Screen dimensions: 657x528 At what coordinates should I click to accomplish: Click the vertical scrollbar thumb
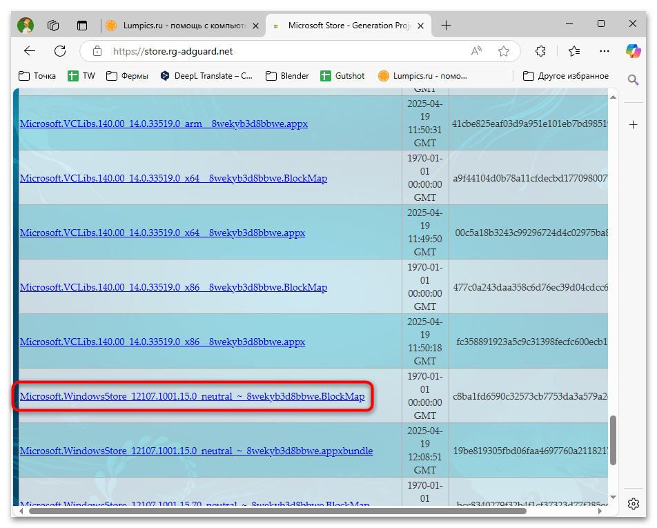tap(613, 440)
